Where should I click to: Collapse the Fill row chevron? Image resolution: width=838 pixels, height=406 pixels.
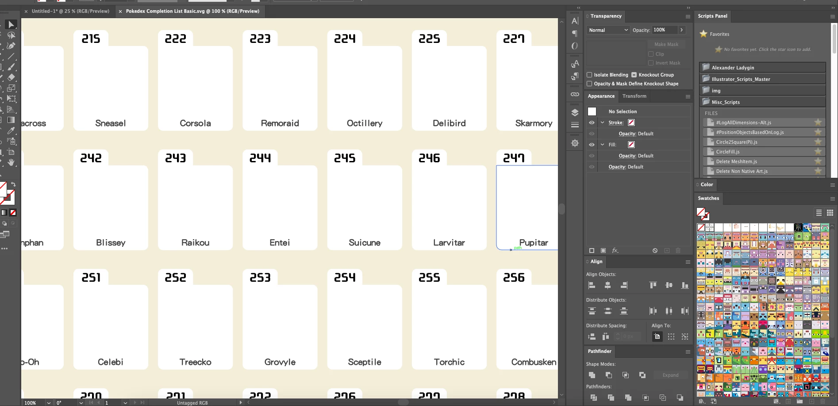pyautogui.click(x=602, y=145)
